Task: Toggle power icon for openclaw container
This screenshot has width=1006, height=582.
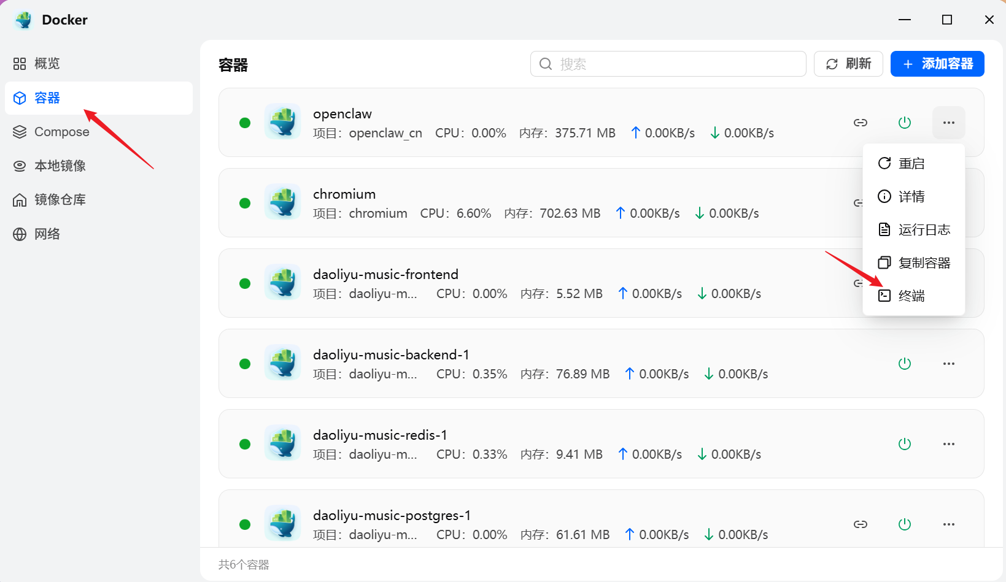Action: tap(905, 123)
